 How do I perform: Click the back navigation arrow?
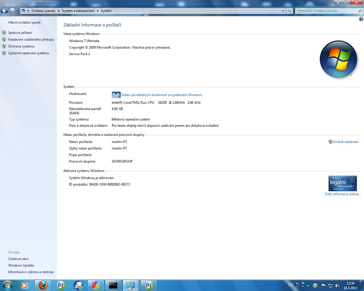[4, 11]
